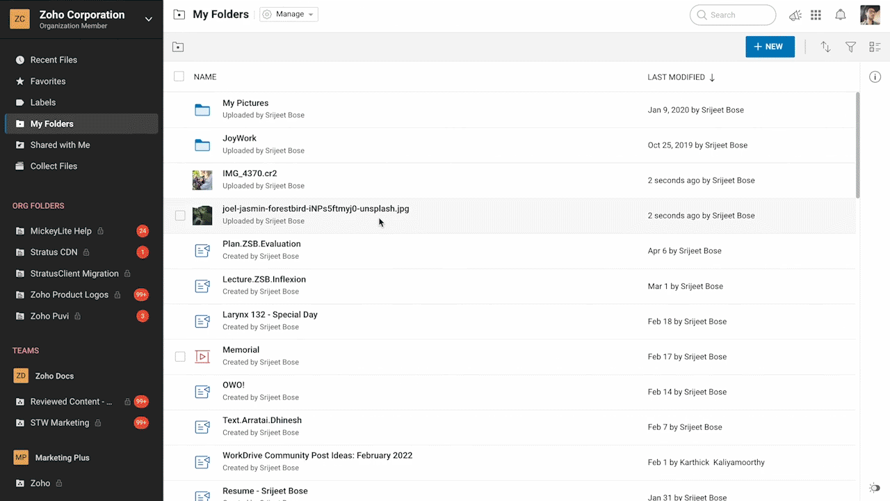Switch the list view layout icon
This screenshot has width=890, height=501.
(875, 47)
